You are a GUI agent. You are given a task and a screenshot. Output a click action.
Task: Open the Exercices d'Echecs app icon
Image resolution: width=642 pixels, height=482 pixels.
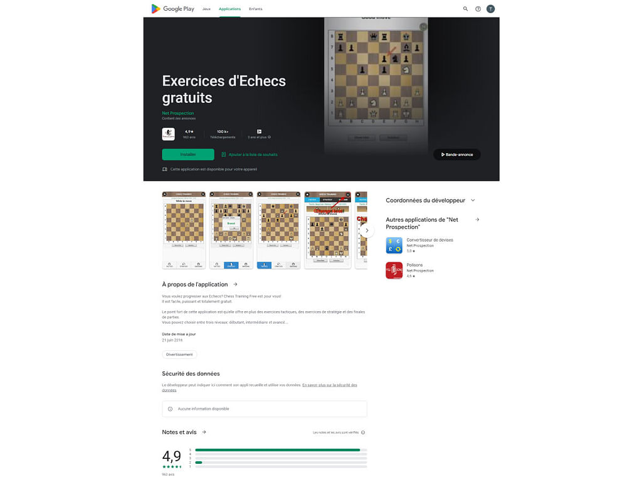pos(168,134)
